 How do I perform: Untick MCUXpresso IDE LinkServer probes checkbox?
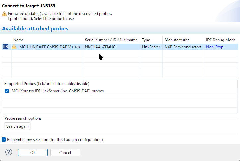point(7,91)
